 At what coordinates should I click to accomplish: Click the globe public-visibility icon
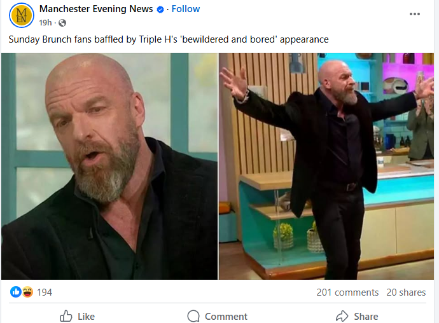coord(62,23)
